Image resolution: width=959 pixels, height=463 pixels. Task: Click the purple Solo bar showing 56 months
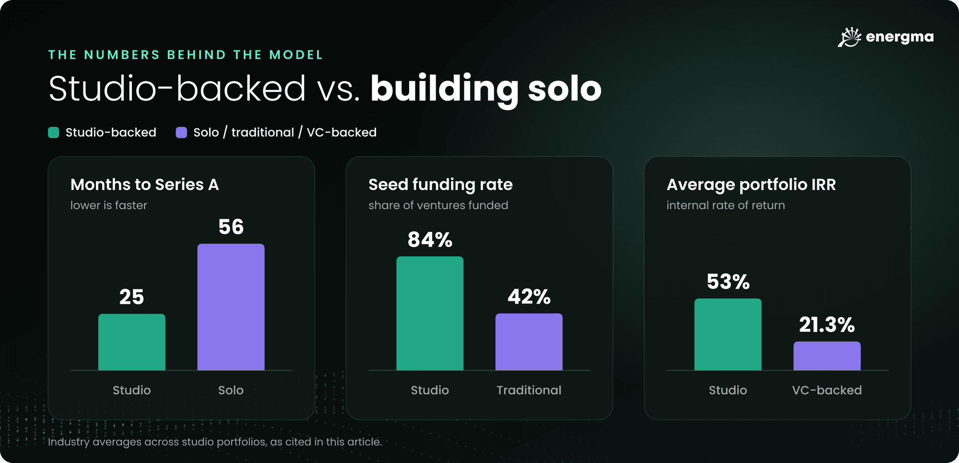pos(231,307)
